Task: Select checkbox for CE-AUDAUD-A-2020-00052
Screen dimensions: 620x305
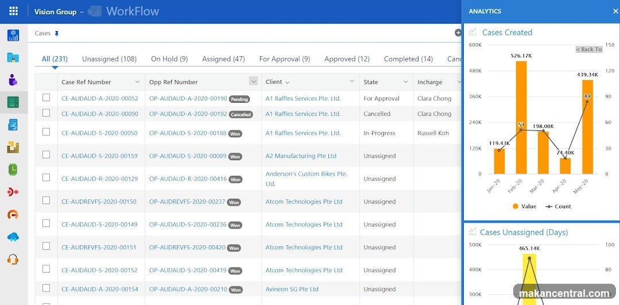Action: [46, 97]
